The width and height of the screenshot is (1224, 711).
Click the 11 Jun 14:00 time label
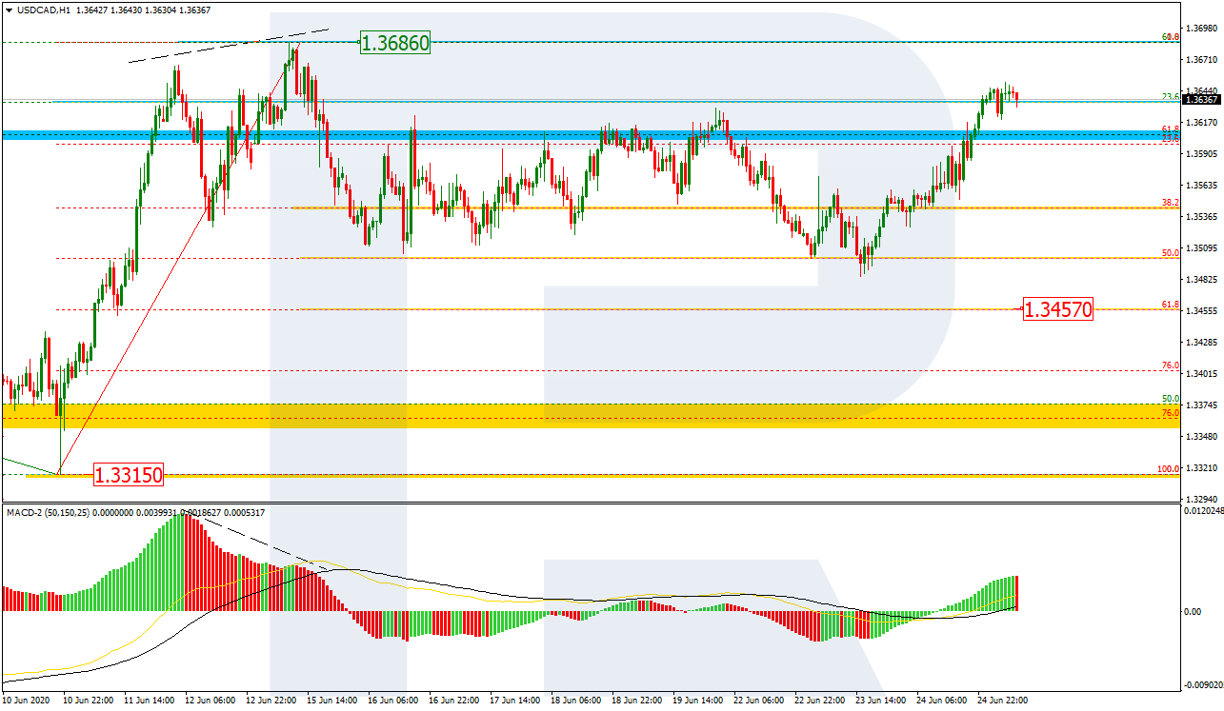click(149, 700)
